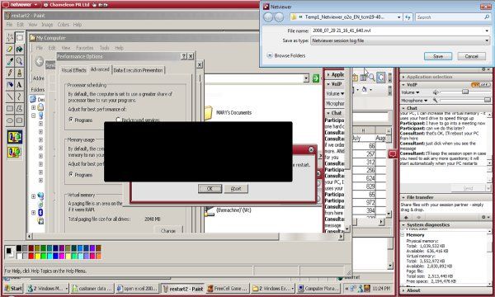
Task: Collapse the VoIP section in right panel
Action: [x=403, y=85]
